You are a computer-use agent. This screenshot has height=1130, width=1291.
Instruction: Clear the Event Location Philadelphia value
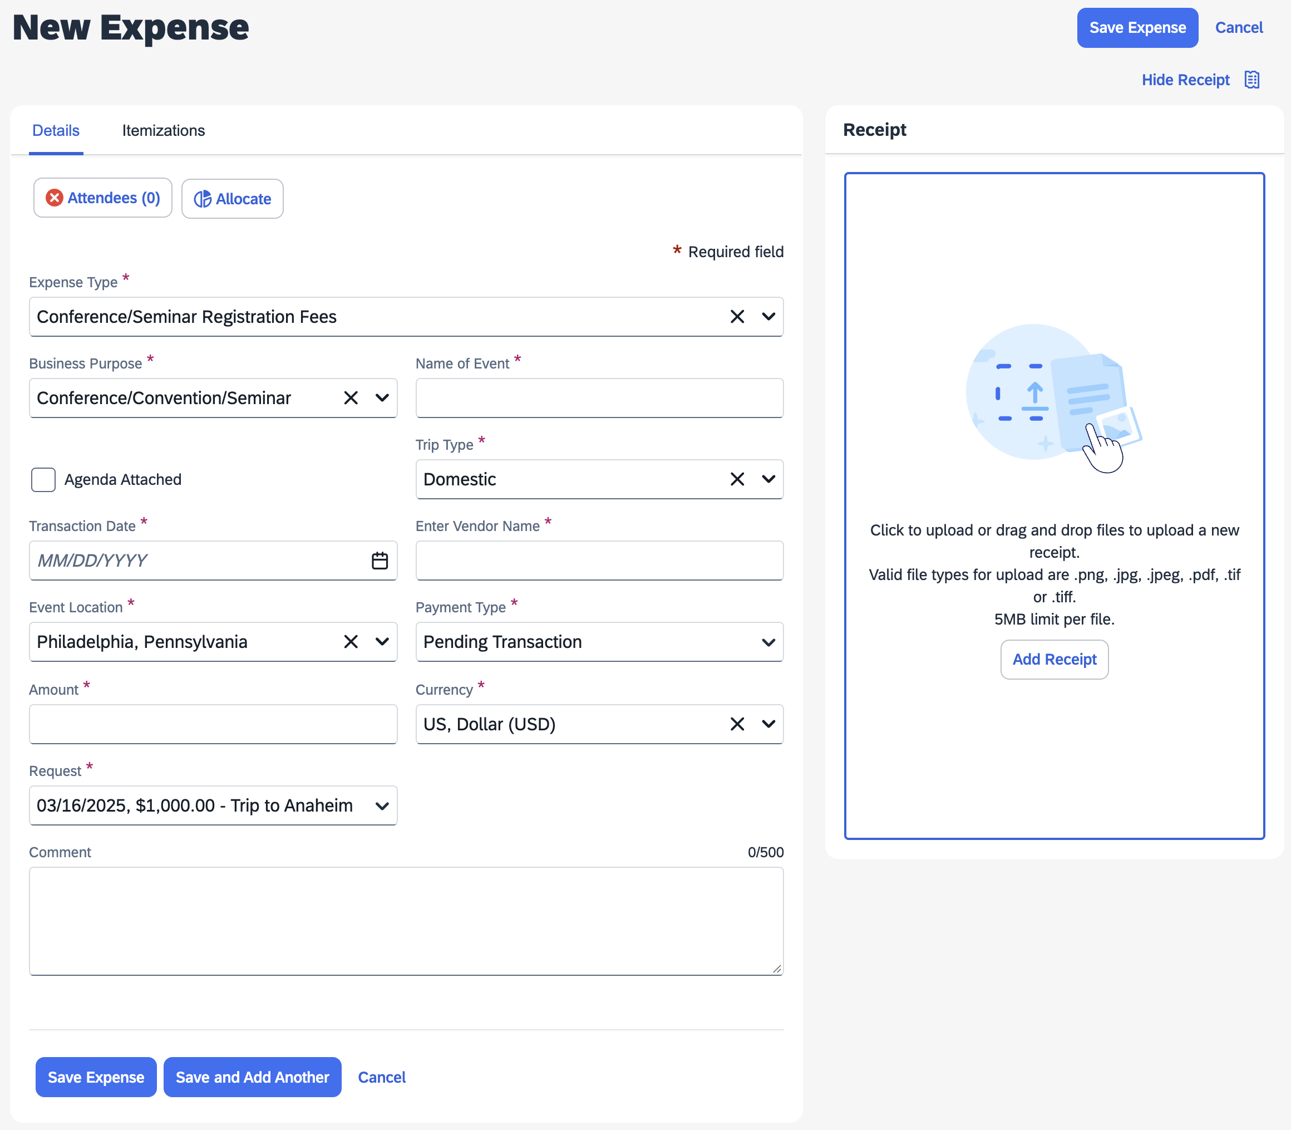(351, 642)
